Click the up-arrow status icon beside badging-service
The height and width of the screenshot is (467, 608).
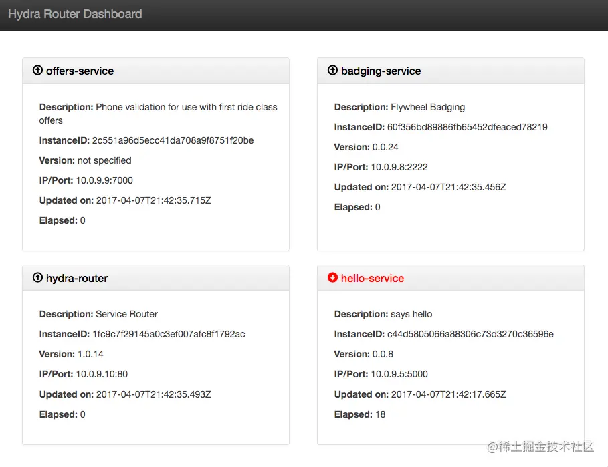pos(332,70)
